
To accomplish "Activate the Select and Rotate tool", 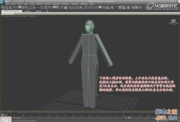I will coord(42,8).
